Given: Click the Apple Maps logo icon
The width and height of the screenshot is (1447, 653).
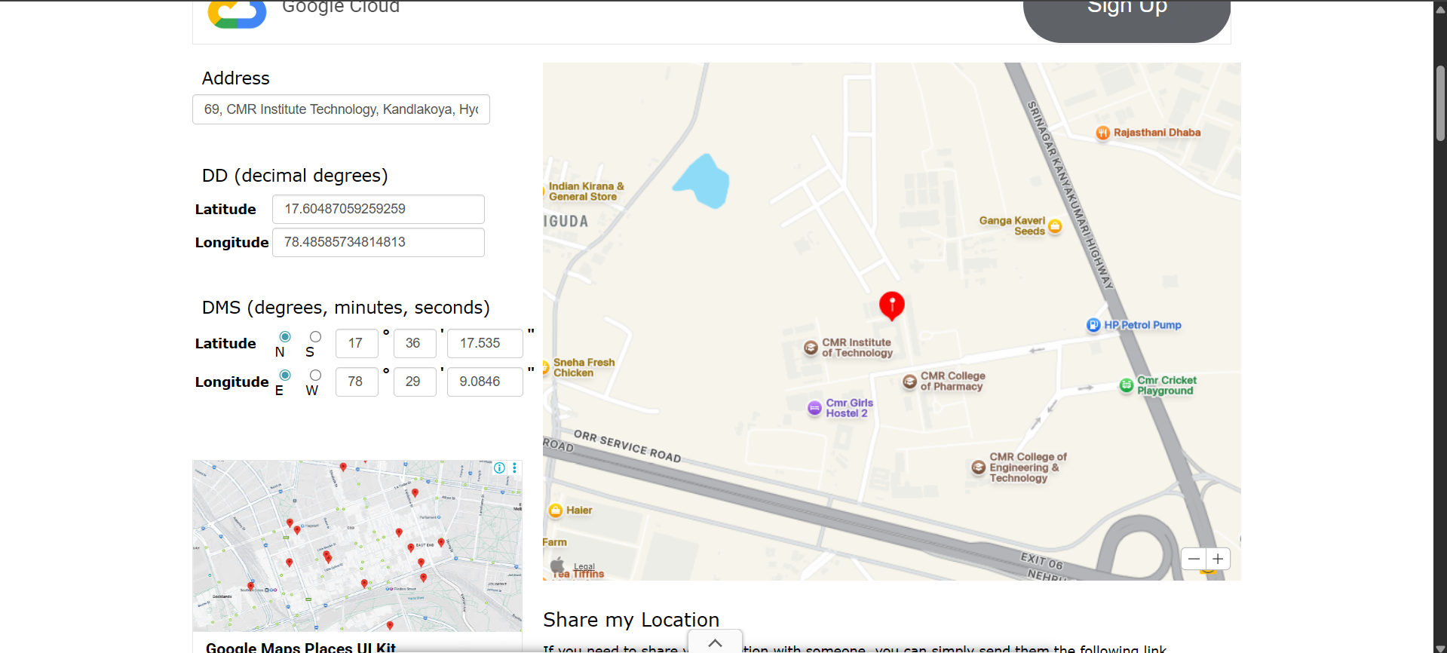Looking at the screenshot, I should 558,565.
